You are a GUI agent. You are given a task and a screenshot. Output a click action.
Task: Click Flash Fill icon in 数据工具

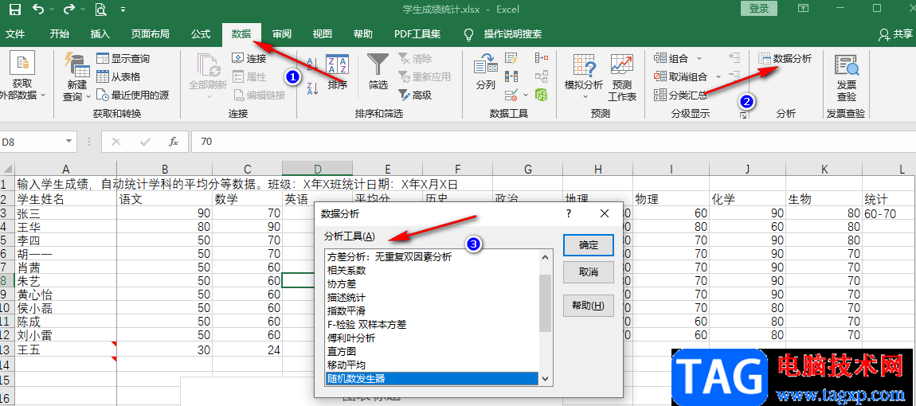coord(511,58)
